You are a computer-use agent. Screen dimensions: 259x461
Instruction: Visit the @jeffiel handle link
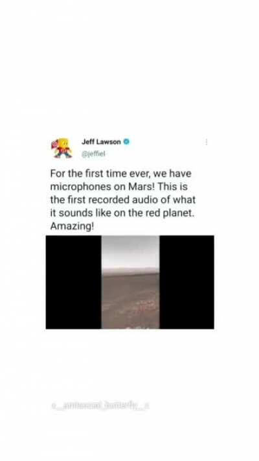(x=93, y=154)
